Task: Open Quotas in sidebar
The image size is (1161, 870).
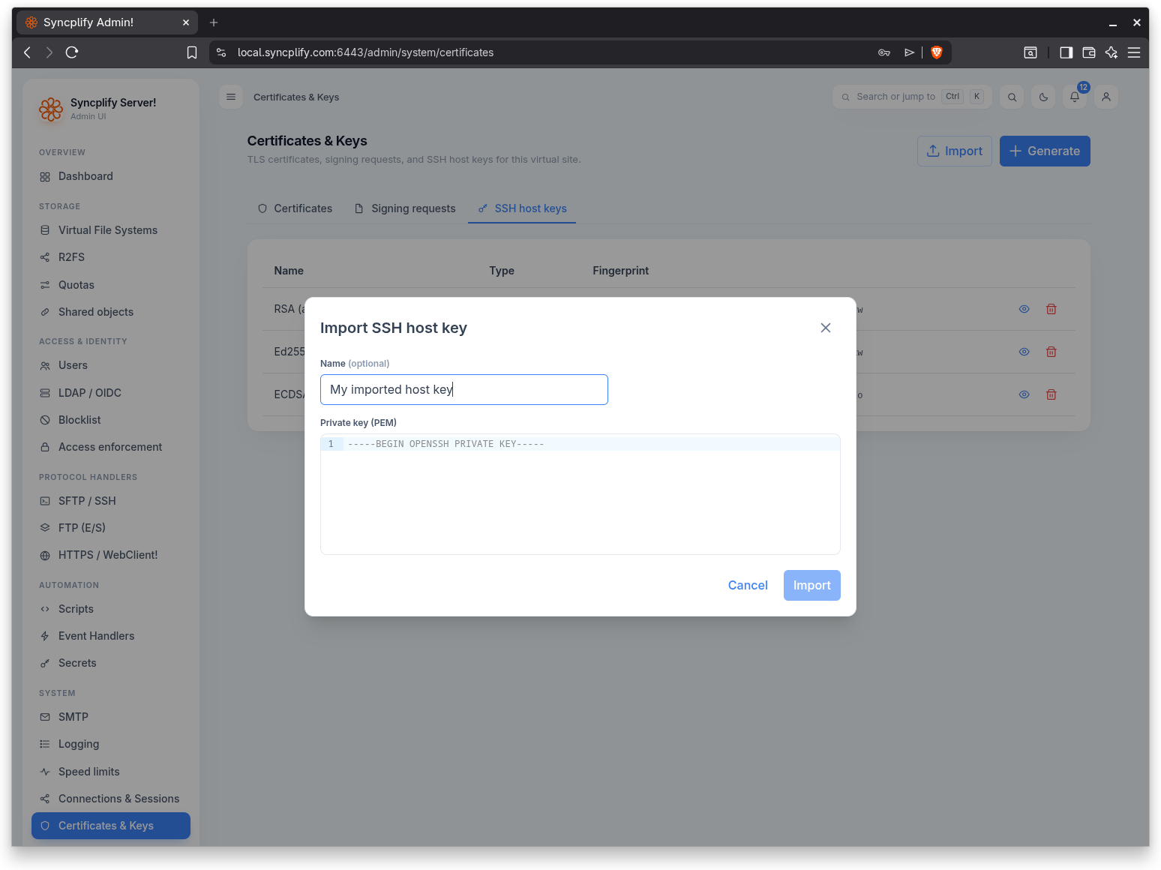Action: pos(111,285)
